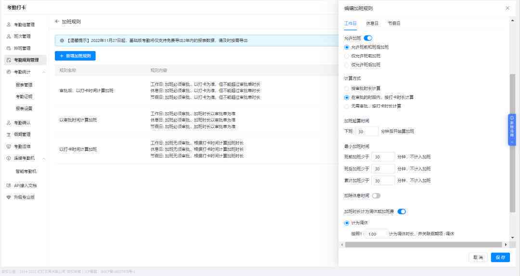Click the 规则名称 column header

pyautogui.click(x=68, y=70)
